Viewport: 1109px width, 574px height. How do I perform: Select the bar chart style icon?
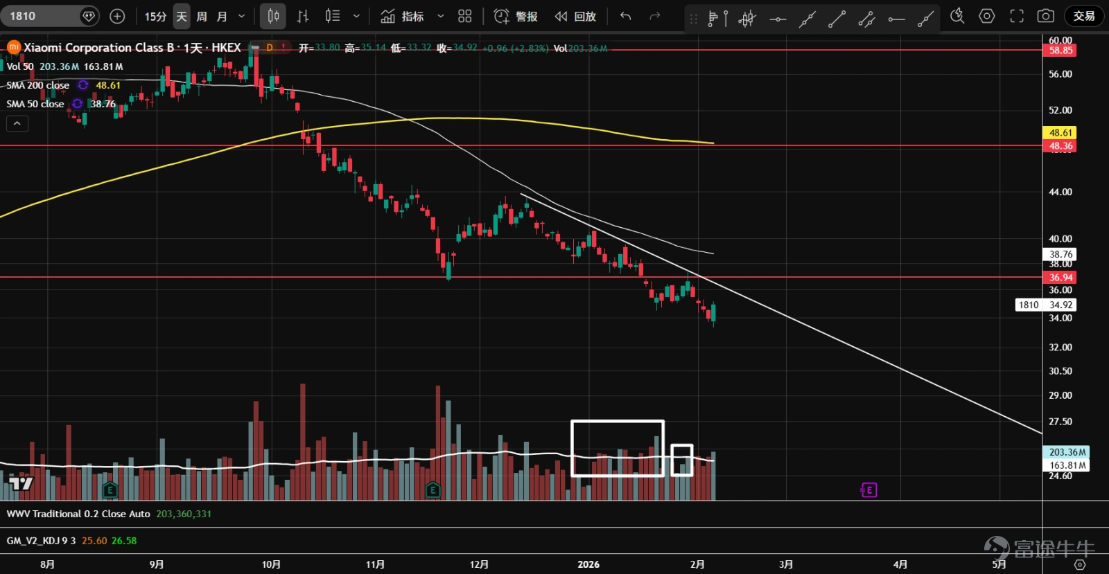click(303, 16)
